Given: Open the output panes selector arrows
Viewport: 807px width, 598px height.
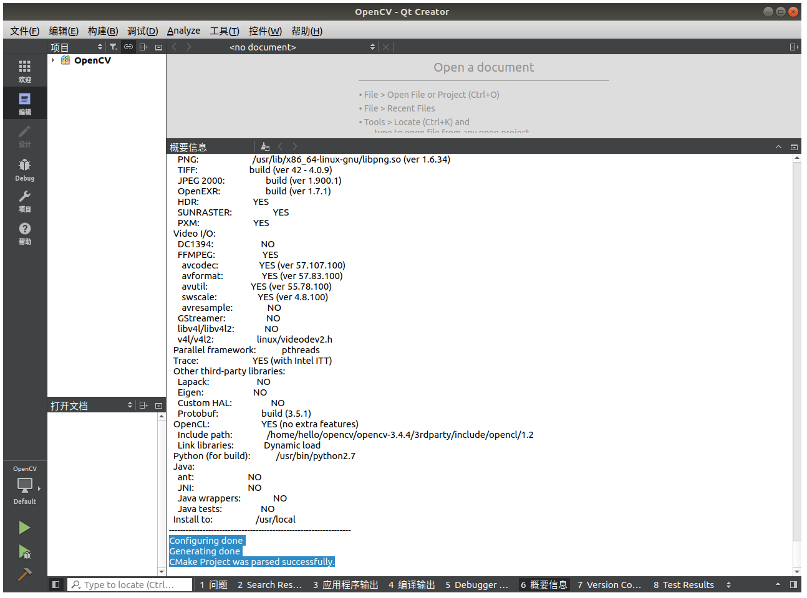Looking at the screenshot, I should (x=728, y=584).
